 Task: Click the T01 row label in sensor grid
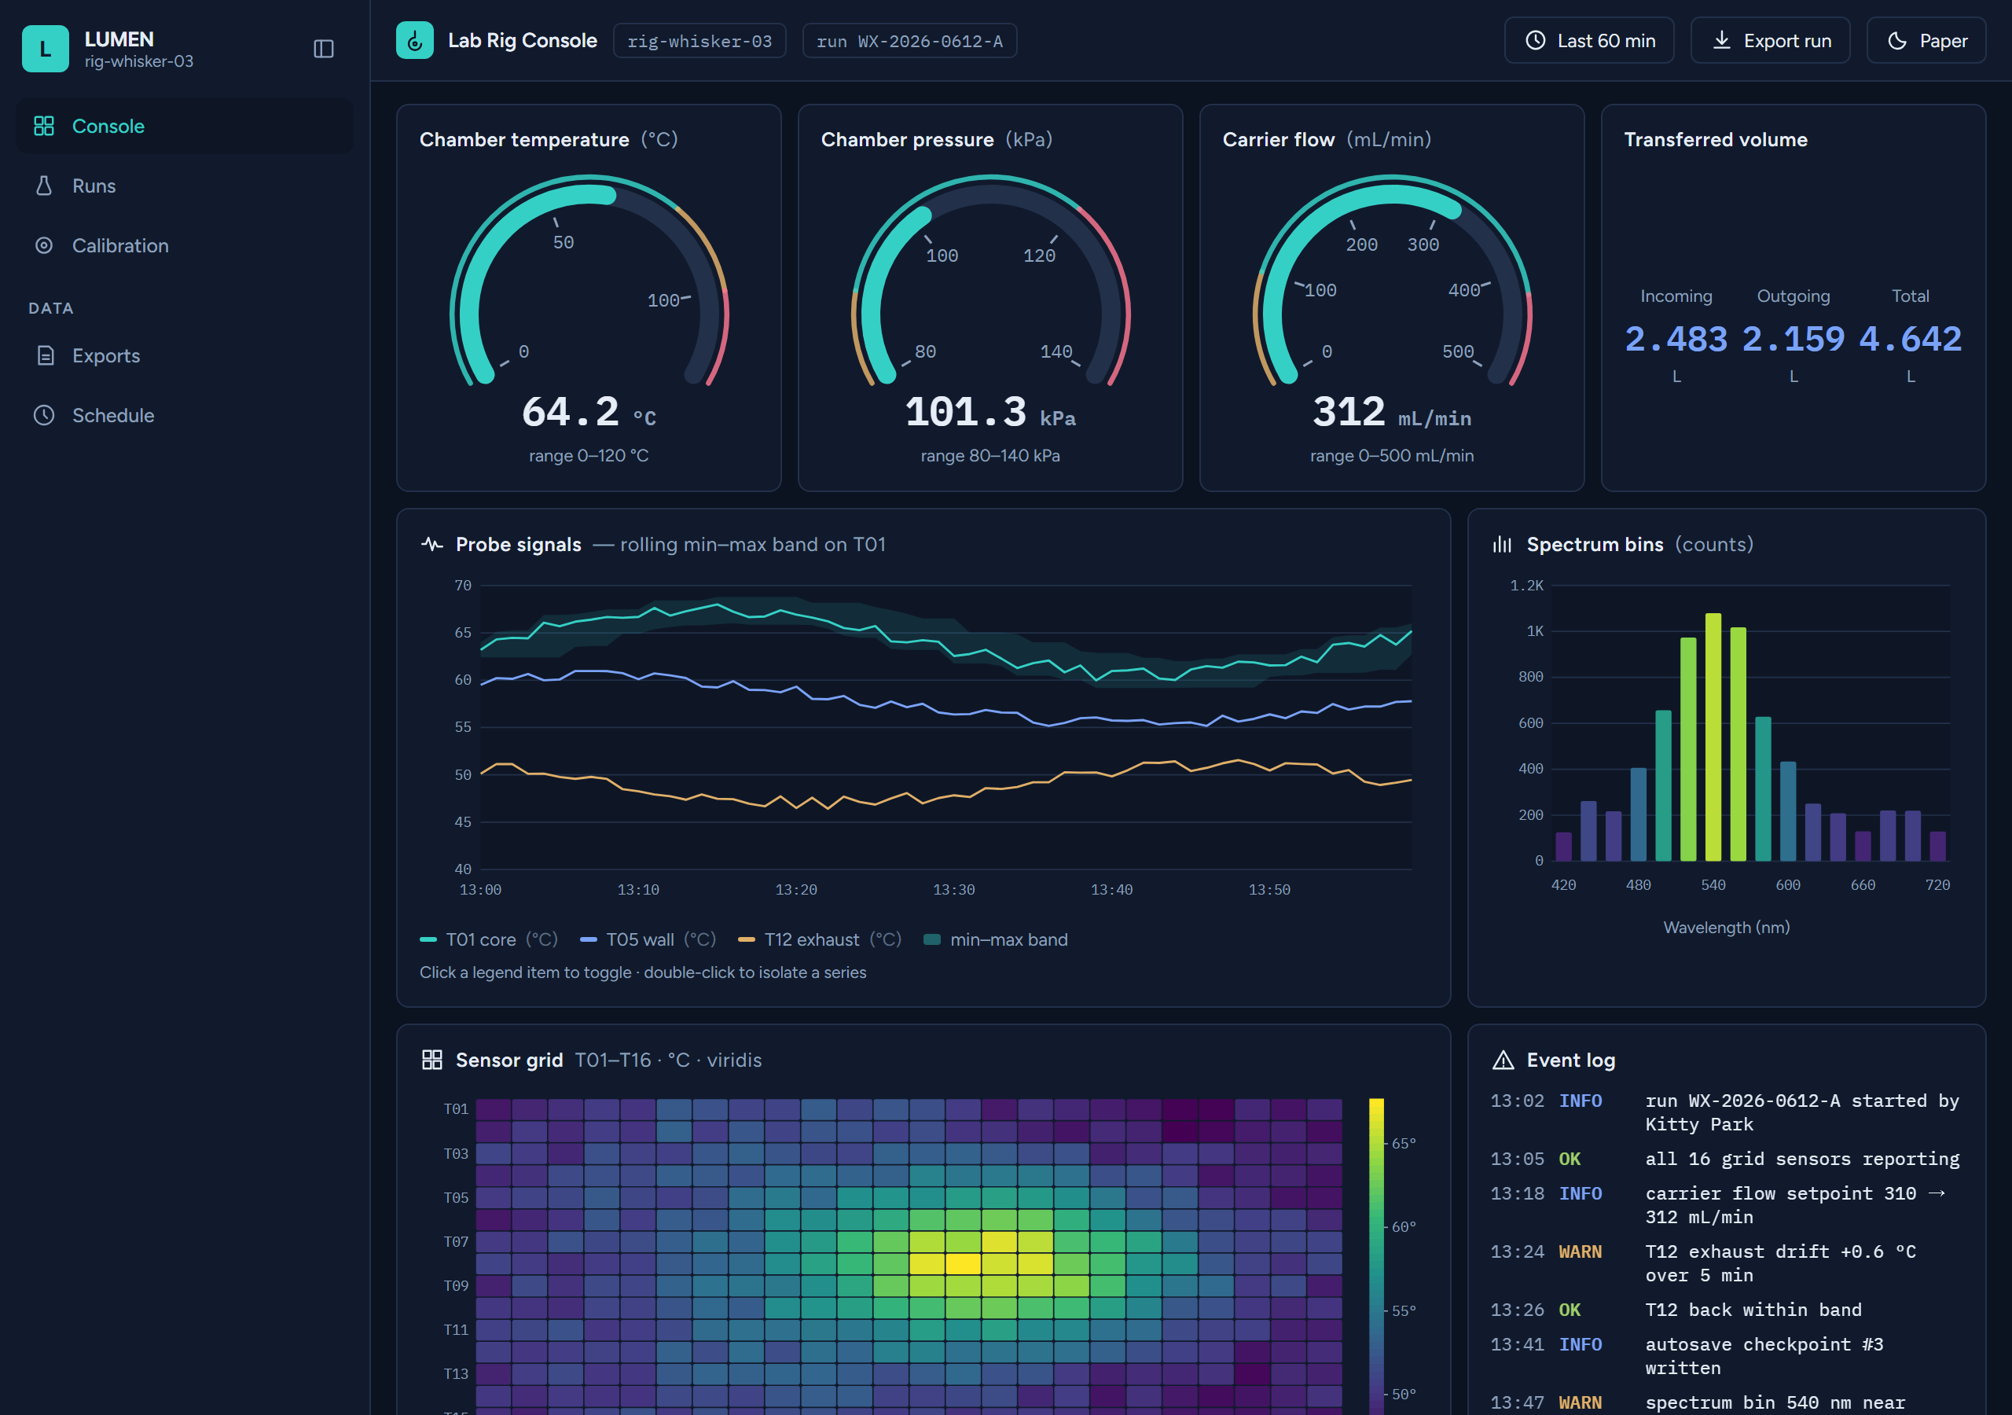click(x=456, y=1109)
